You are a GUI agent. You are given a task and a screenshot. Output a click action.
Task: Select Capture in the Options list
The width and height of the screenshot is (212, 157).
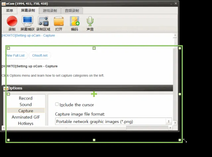[26, 111]
